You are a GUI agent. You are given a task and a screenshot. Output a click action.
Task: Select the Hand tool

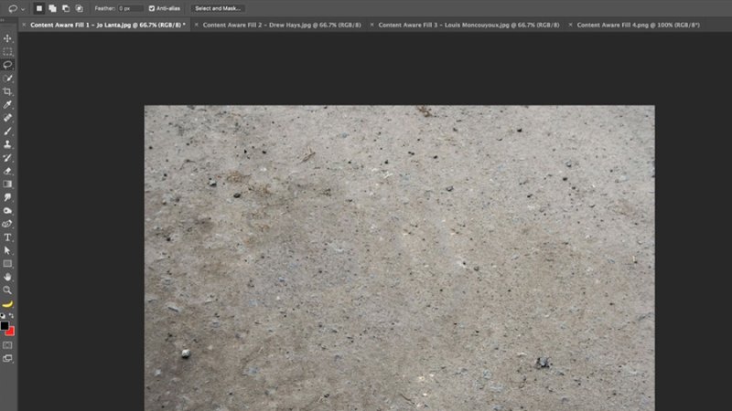[x=7, y=278]
